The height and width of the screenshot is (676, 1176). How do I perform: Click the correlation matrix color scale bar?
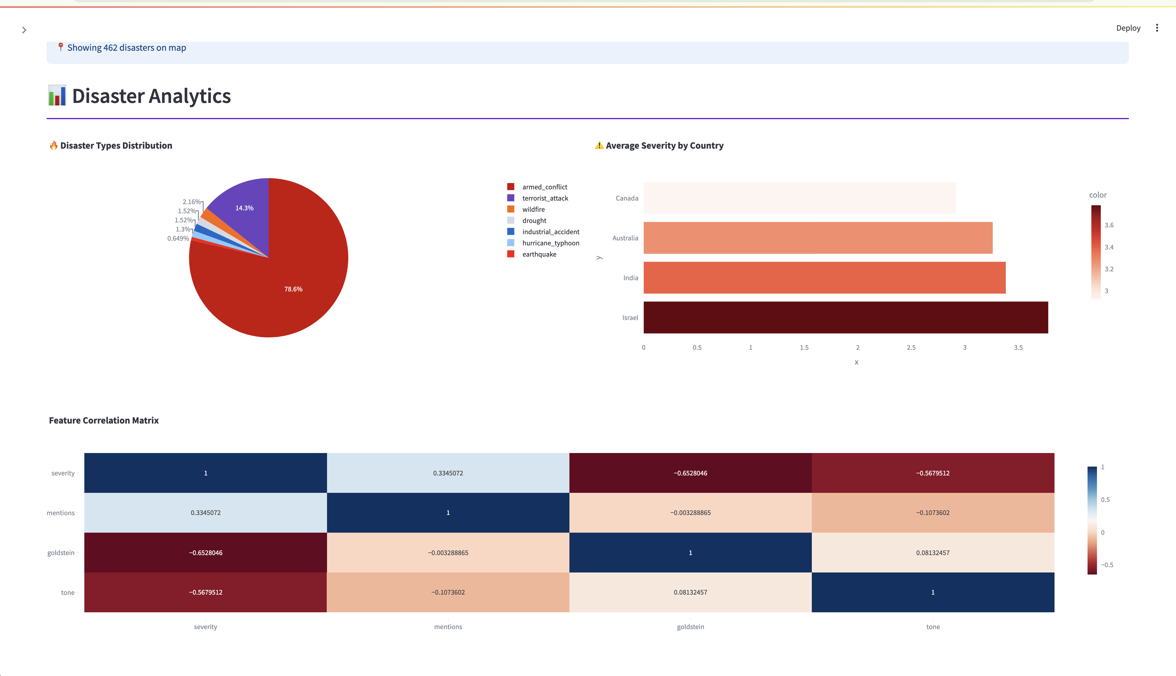[x=1092, y=520]
